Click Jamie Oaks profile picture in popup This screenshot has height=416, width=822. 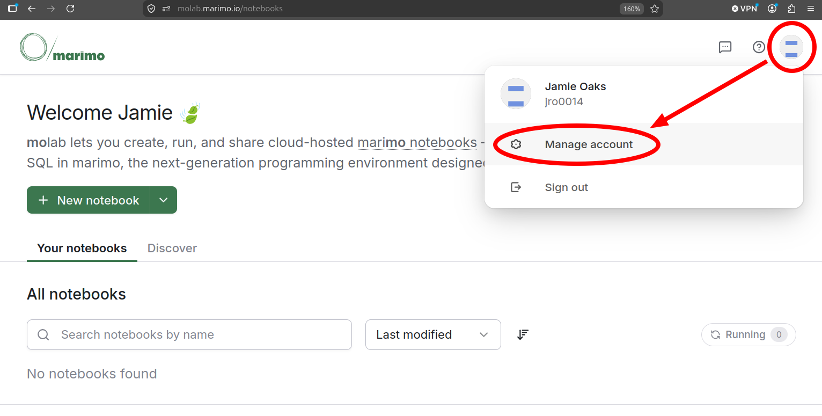(516, 94)
